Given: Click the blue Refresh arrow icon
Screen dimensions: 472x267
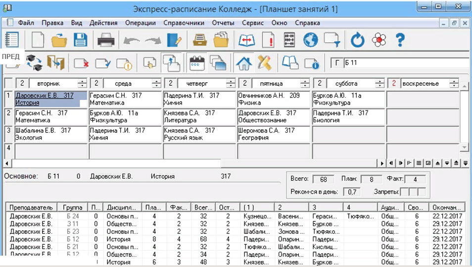Looking at the screenshot, I should point(357,40).
